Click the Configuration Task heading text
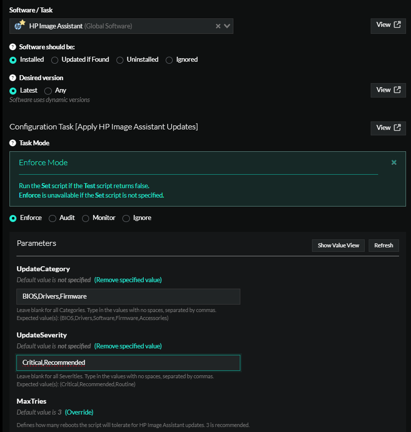This screenshot has width=411, height=432. pyautogui.click(x=103, y=127)
